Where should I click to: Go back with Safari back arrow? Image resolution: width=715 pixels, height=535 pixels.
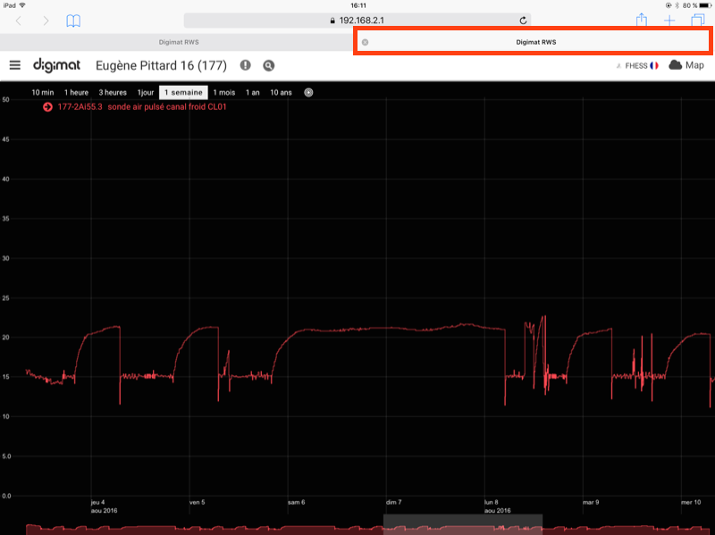(19, 21)
